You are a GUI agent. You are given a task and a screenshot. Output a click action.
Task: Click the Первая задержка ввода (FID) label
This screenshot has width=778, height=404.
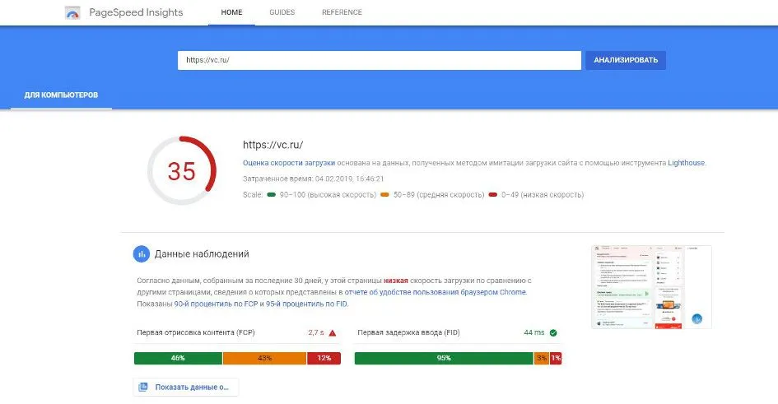click(408, 332)
